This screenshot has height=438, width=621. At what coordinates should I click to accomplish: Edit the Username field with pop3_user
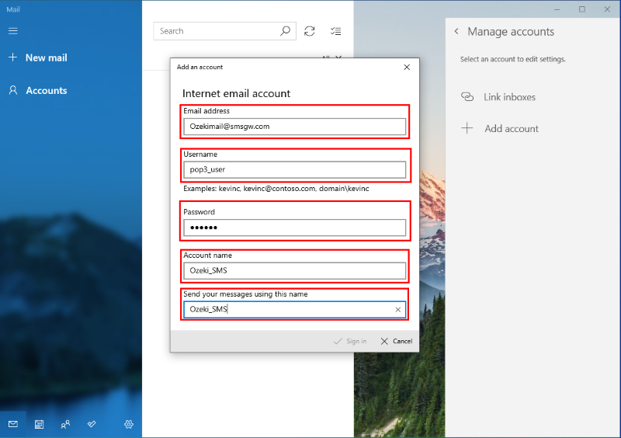[x=295, y=169]
